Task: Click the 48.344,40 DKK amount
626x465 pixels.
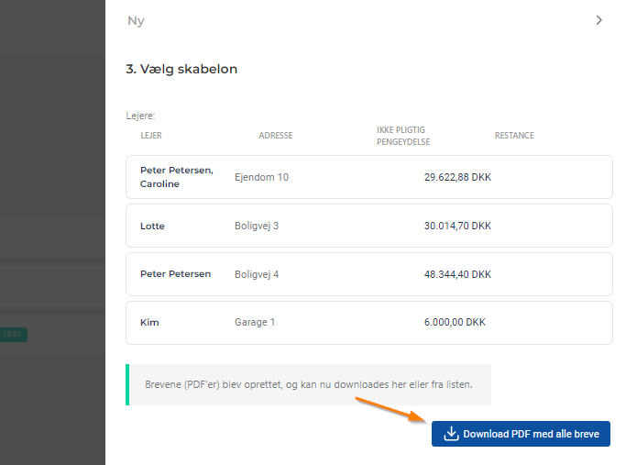Action: [457, 274]
